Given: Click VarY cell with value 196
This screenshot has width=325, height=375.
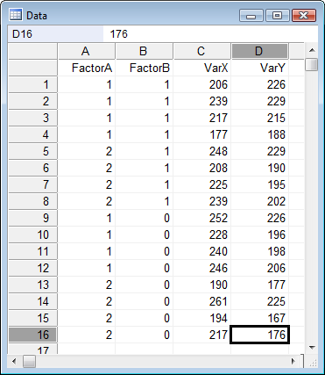Looking at the screenshot, I should pyautogui.click(x=260, y=234).
